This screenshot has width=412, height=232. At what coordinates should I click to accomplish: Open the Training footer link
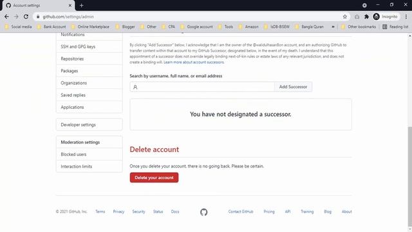point(307,211)
